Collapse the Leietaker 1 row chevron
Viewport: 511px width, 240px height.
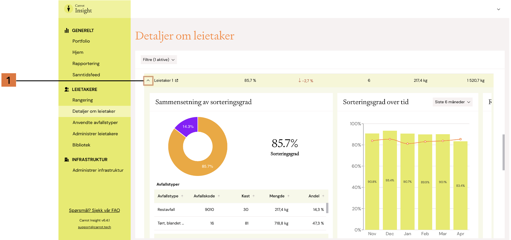tap(148, 81)
